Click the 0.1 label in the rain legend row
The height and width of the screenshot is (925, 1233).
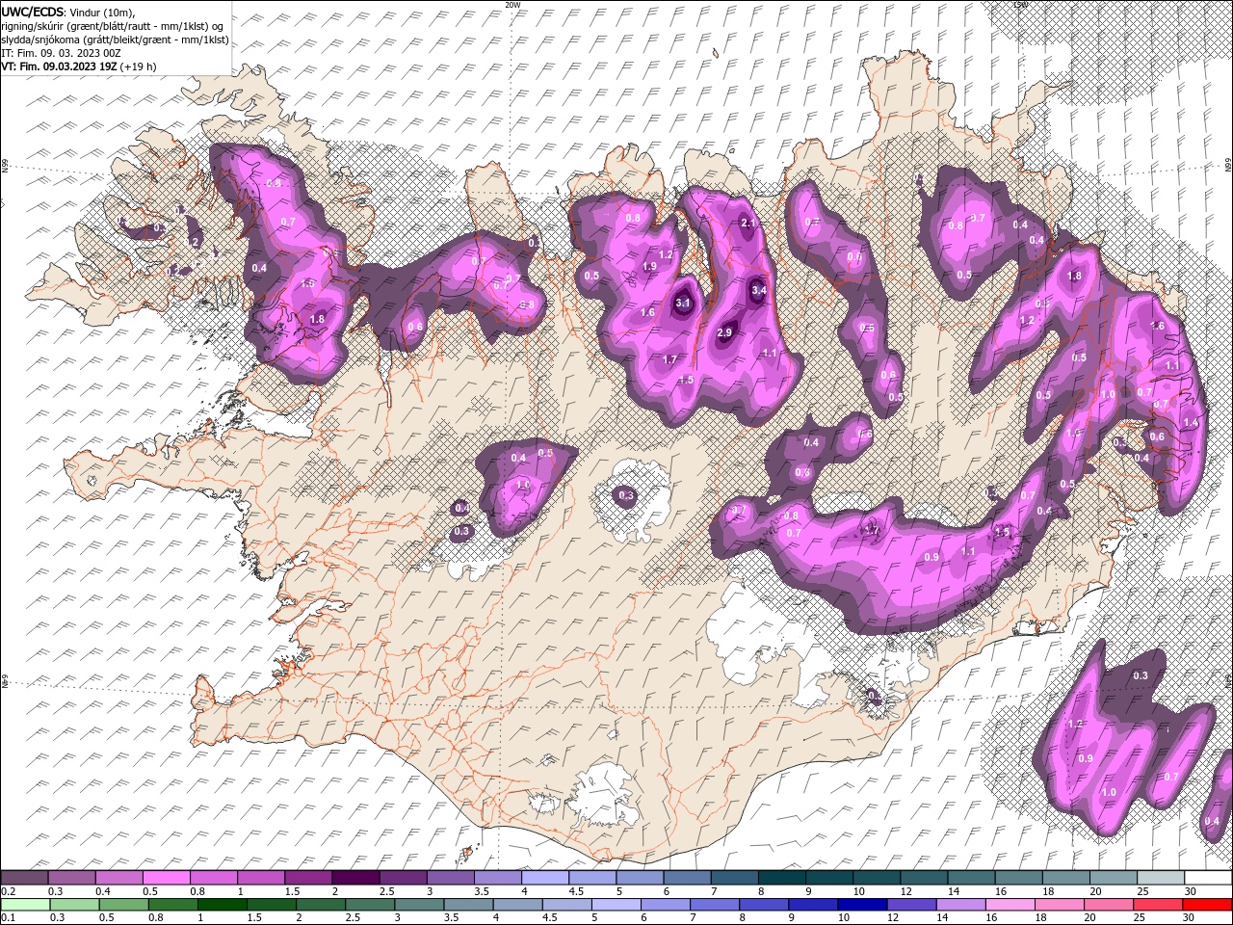point(6,918)
